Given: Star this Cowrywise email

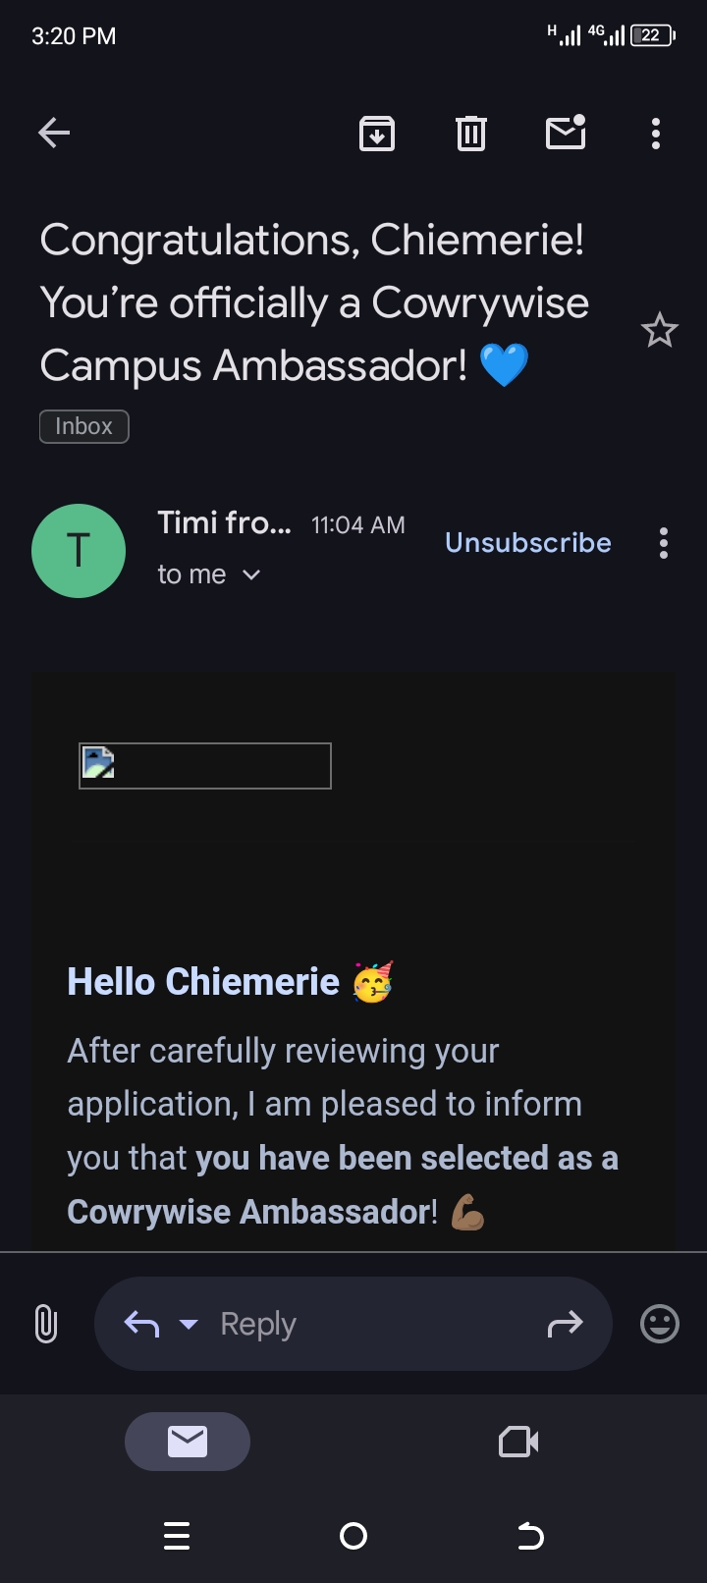Looking at the screenshot, I should coord(659,331).
